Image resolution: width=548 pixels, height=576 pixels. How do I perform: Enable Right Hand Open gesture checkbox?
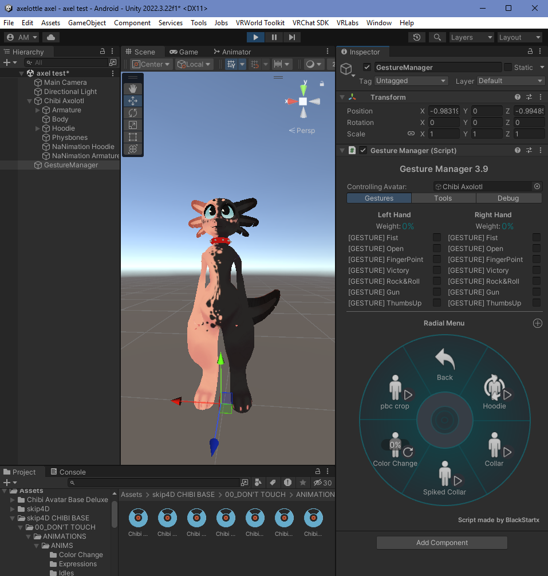pos(536,248)
